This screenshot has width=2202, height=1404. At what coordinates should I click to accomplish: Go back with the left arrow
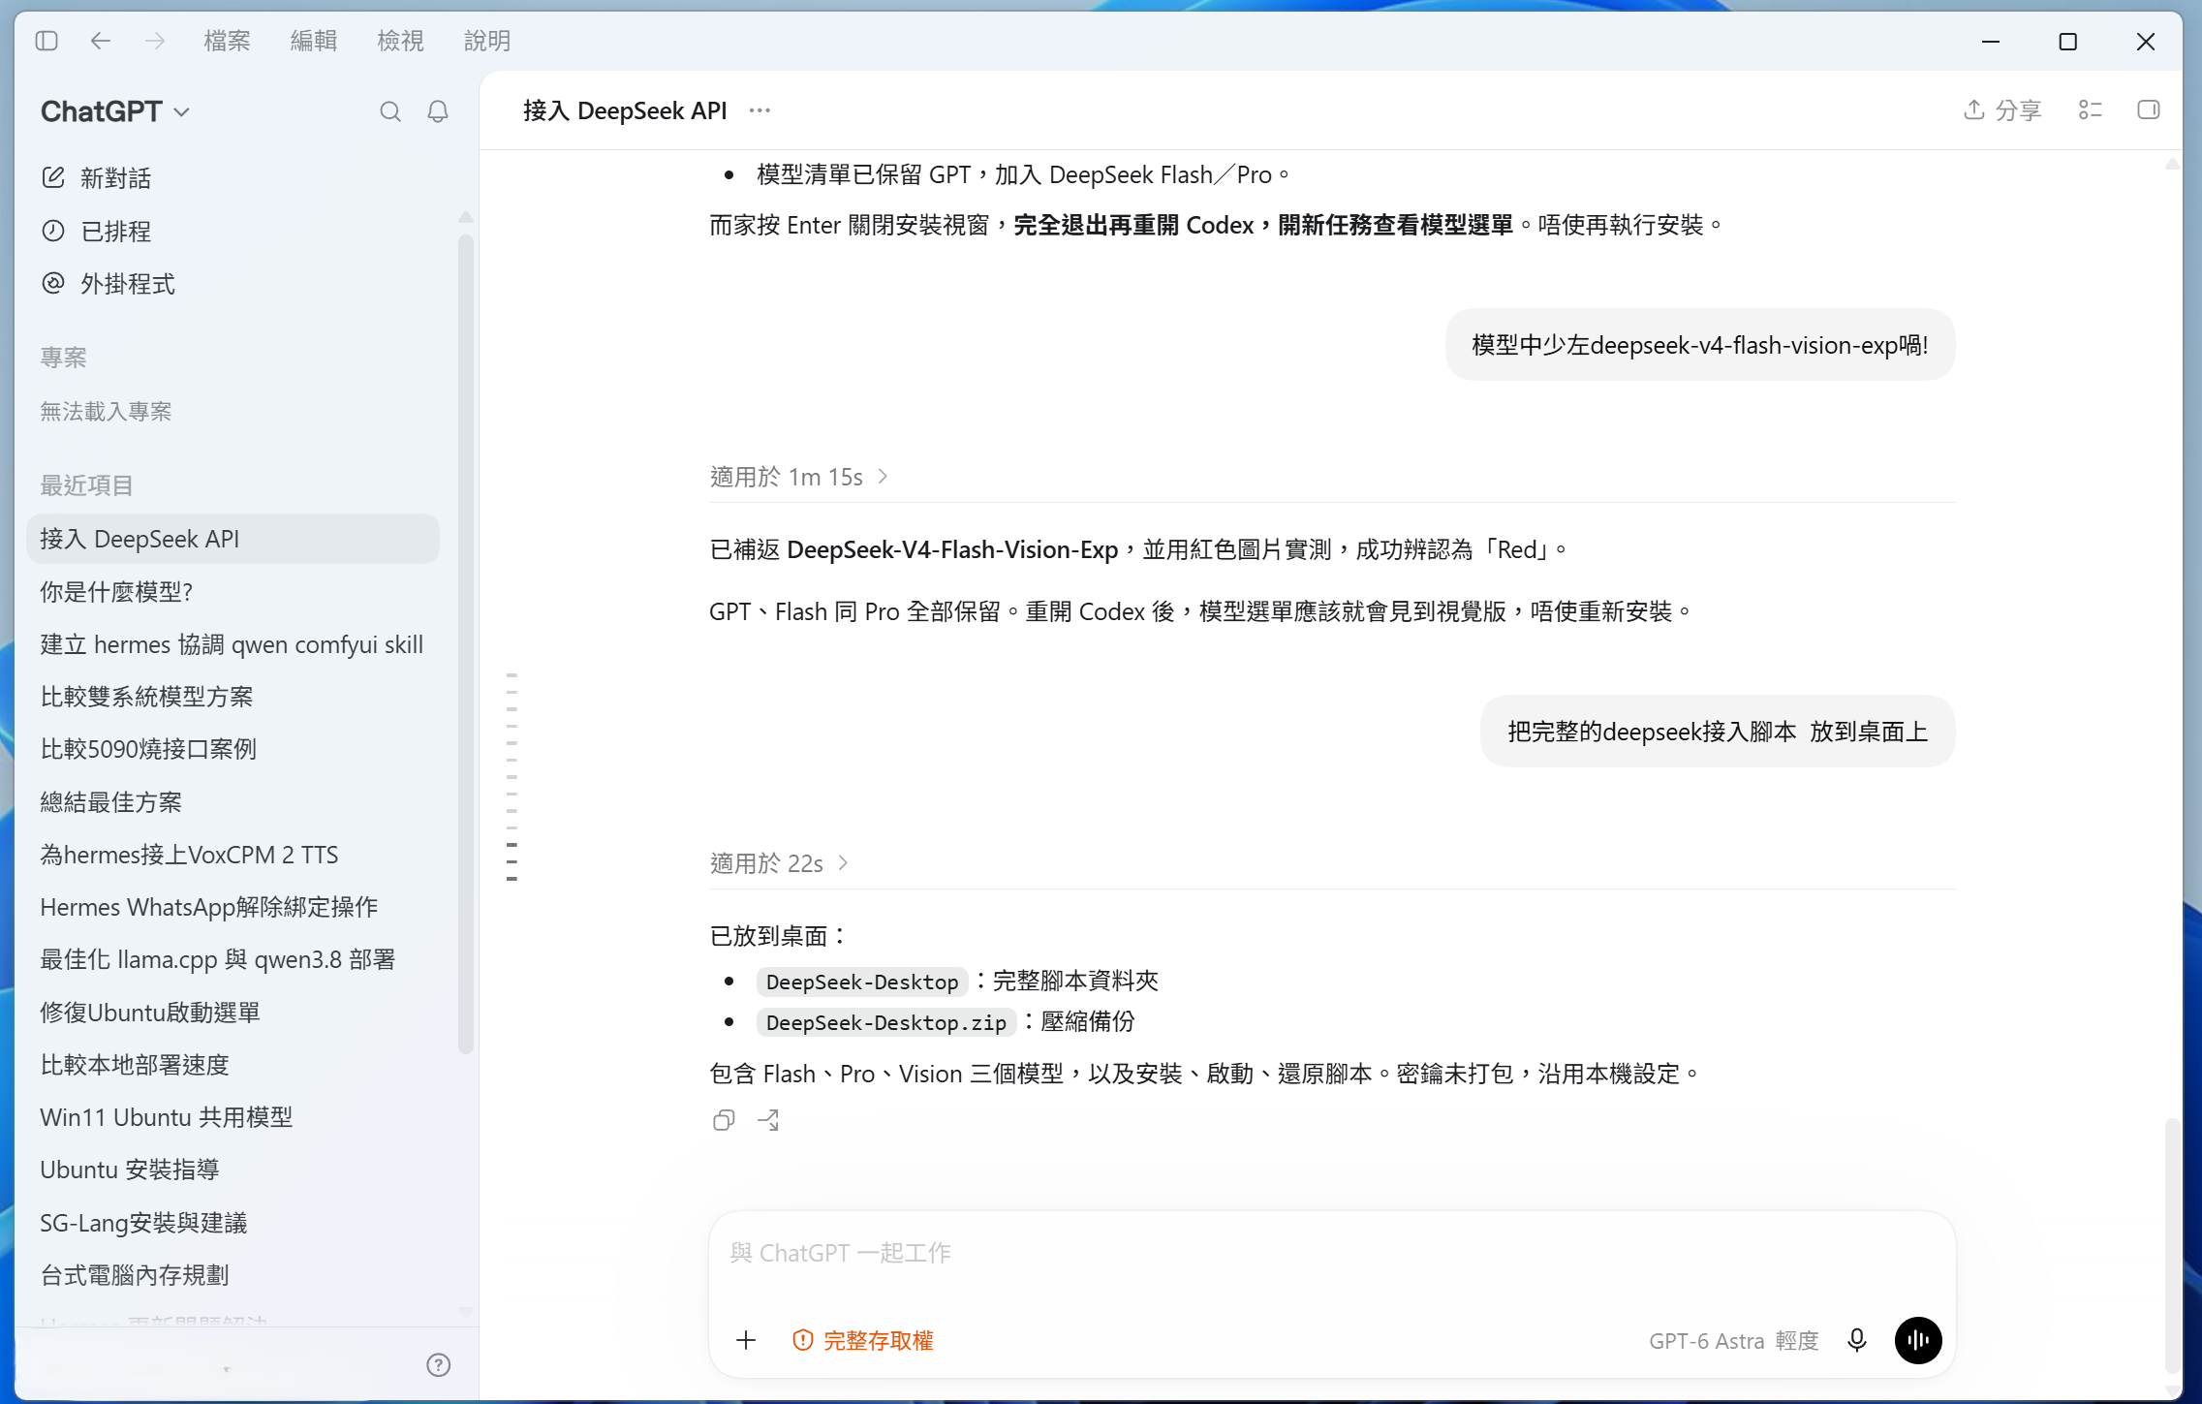[x=101, y=41]
